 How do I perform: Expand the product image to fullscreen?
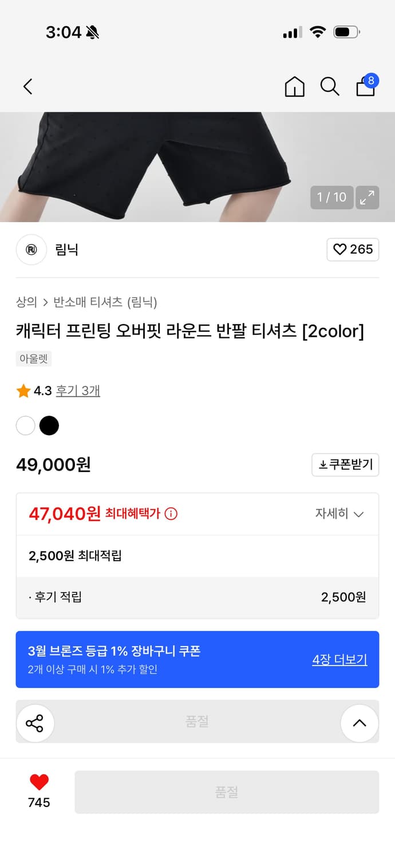coord(368,197)
